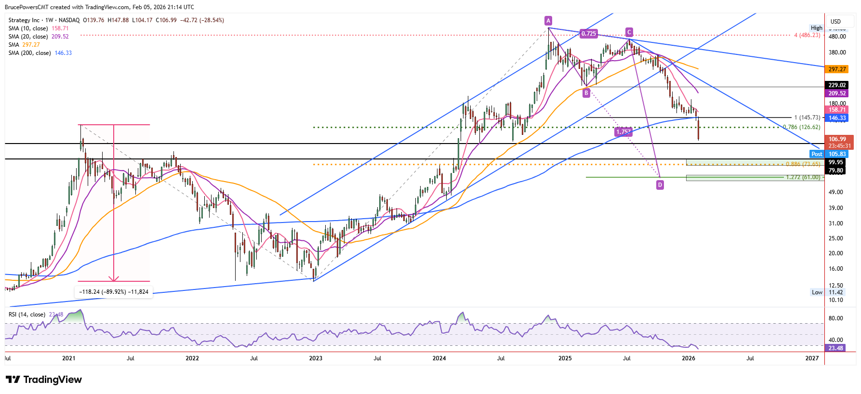The width and height of the screenshot is (861, 394).
Task: Click the High label on price axis
Action: click(817, 28)
